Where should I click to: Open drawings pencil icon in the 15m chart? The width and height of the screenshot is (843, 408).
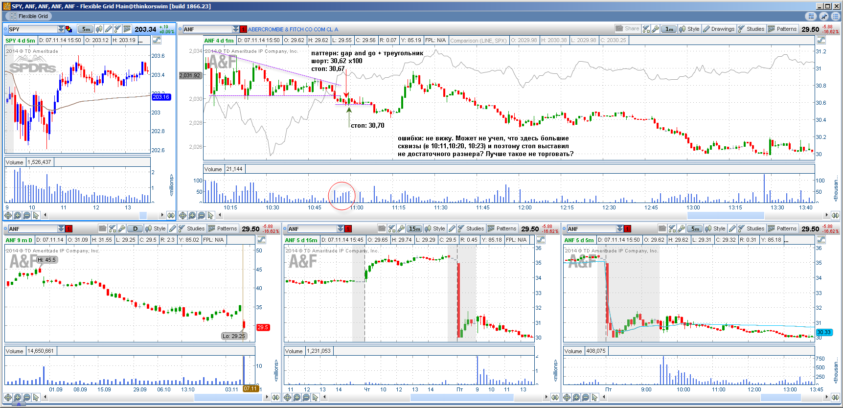(x=452, y=228)
